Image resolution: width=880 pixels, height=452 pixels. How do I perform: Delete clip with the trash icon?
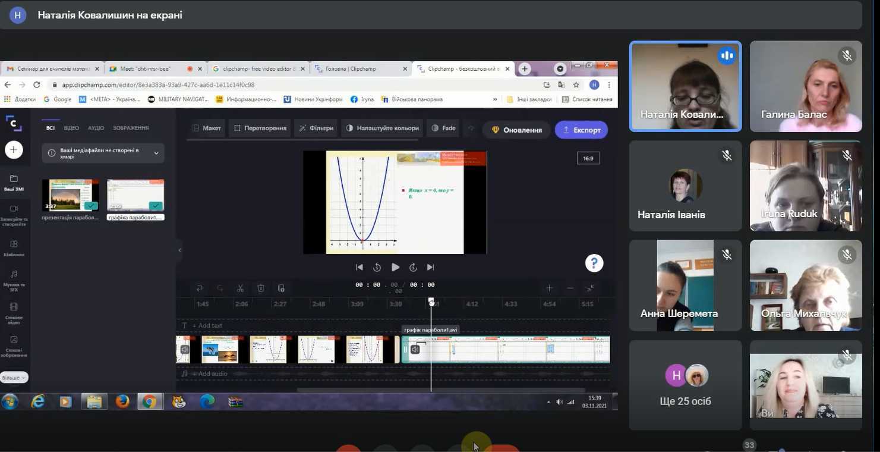tap(261, 288)
